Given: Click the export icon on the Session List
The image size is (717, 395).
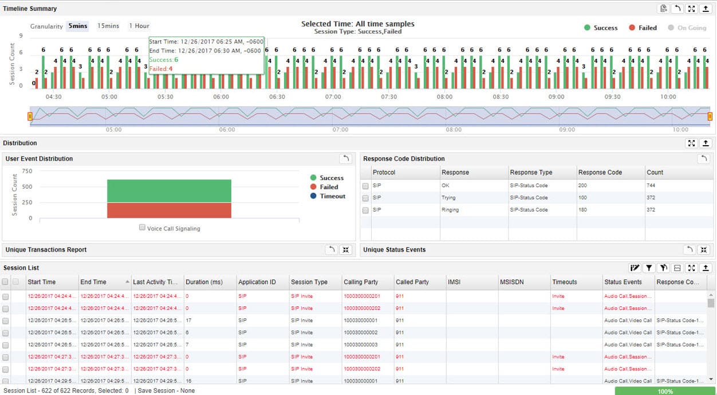Looking at the screenshot, I should click(706, 268).
